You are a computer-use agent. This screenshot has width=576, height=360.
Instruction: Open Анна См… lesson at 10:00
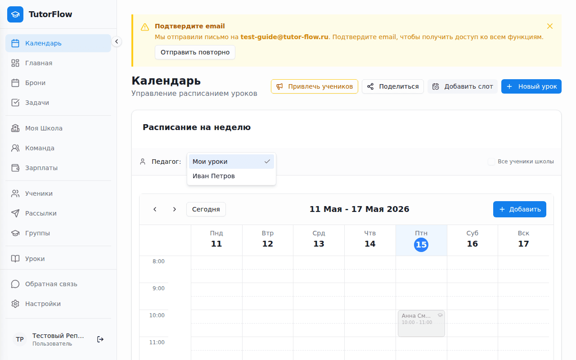pyautogui.click(x=421, y=323)
